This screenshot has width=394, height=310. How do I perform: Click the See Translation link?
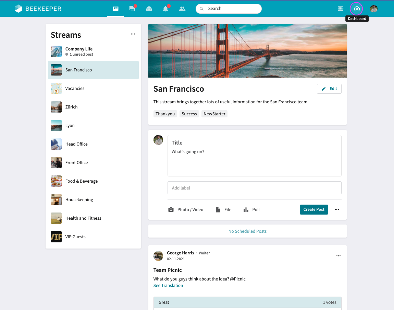click(168, 285)
